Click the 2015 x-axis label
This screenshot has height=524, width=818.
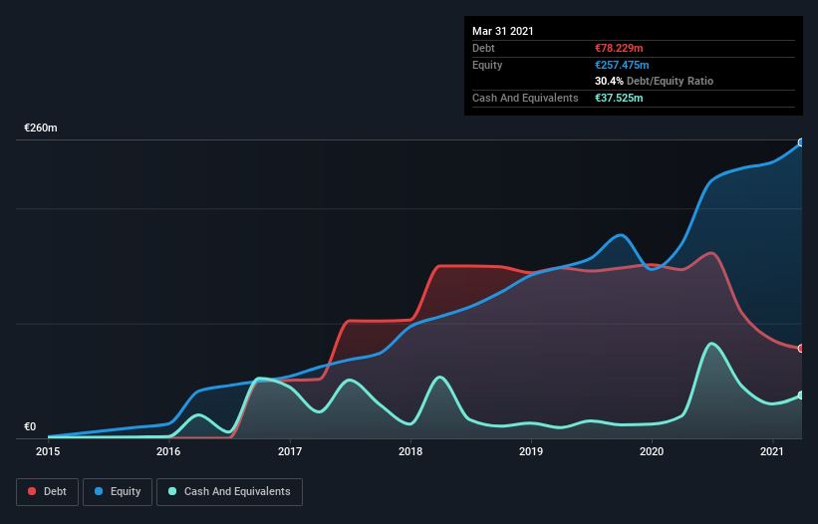48,451
